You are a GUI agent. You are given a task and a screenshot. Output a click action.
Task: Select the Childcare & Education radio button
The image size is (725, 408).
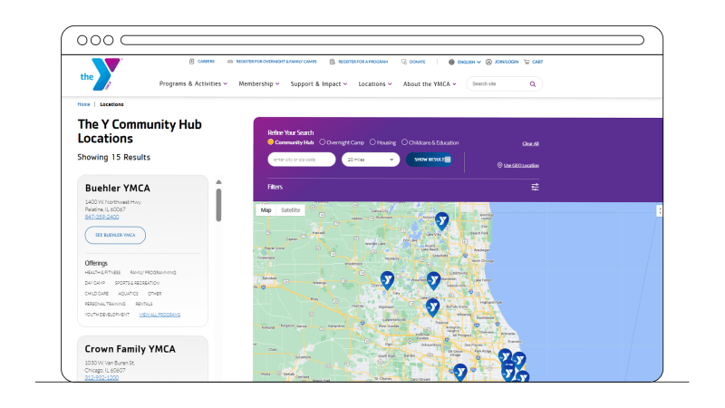(x=404, y=142)
